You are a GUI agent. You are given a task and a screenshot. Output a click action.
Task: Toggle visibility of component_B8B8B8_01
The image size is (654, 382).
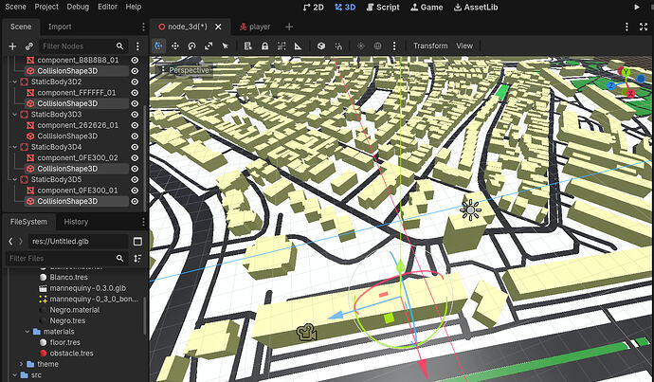coord(135,60)
